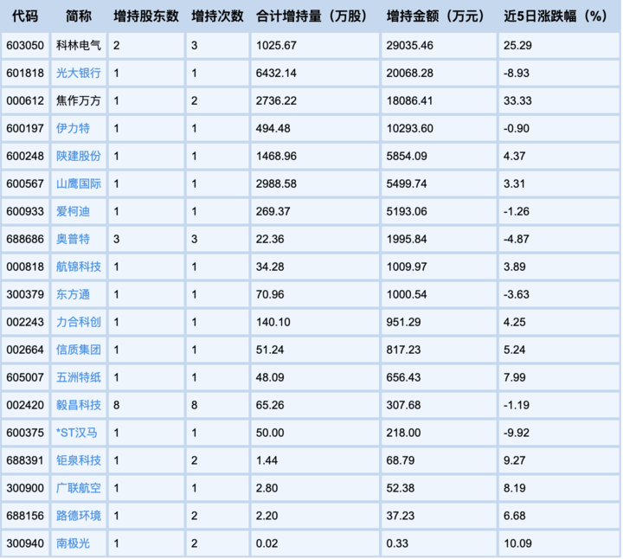
Task: Click the stock code 300940 cell
Action: [x=25, y=543]
